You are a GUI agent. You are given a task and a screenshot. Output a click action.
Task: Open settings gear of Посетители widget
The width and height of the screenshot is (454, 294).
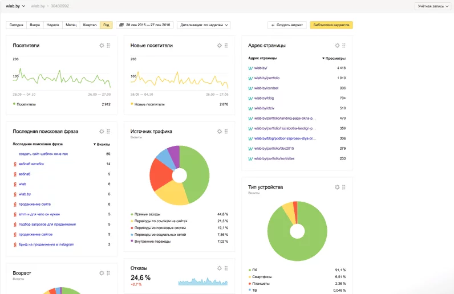coord(102,46)
